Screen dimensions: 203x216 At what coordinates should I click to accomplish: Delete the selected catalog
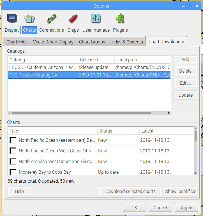[185, 71]
